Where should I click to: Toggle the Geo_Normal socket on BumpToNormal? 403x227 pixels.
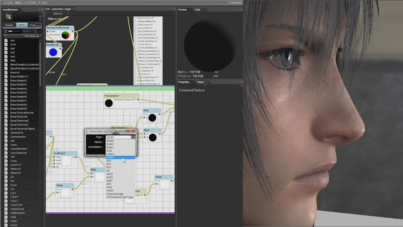(48, 35)
